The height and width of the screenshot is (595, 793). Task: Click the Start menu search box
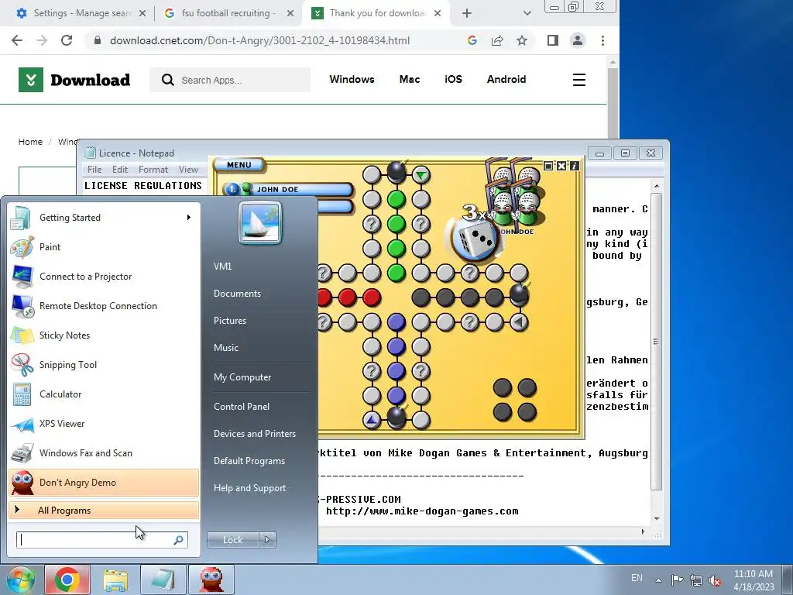[x=101, y=540]
